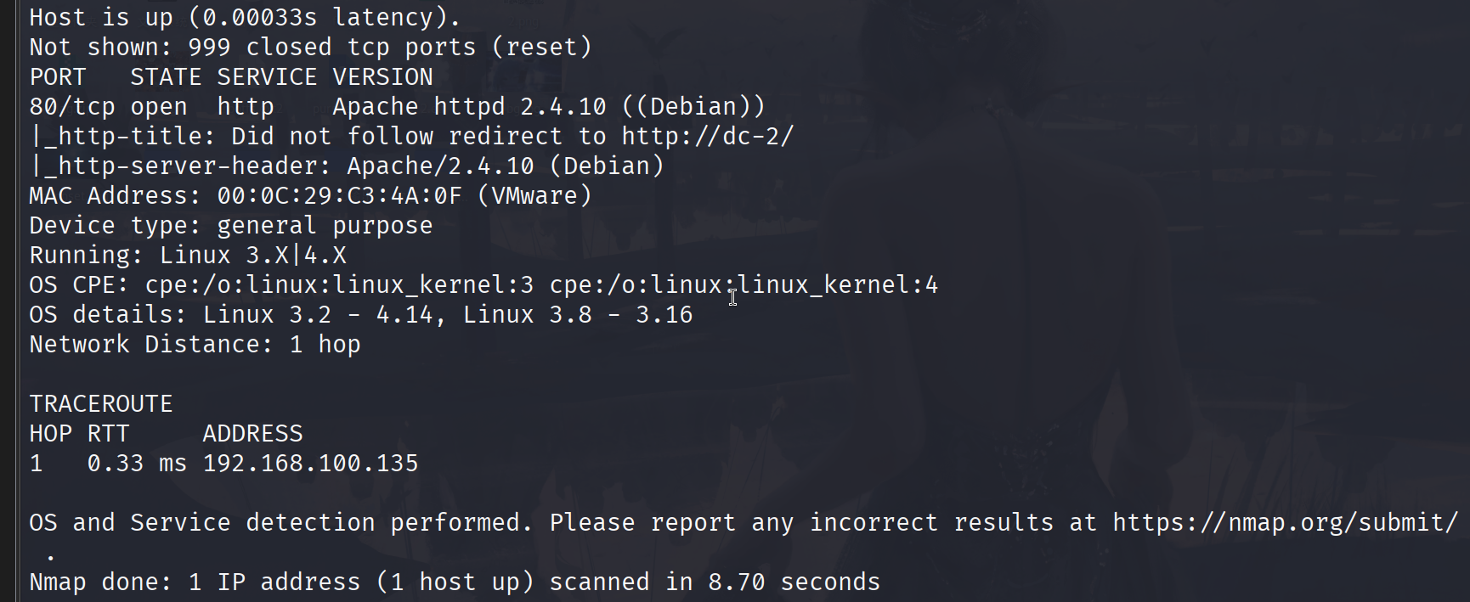The width and height of the screenshot is (1470, 602).
Task: Click the 'Nmap done' summary line
Action: tap(455, 582)
